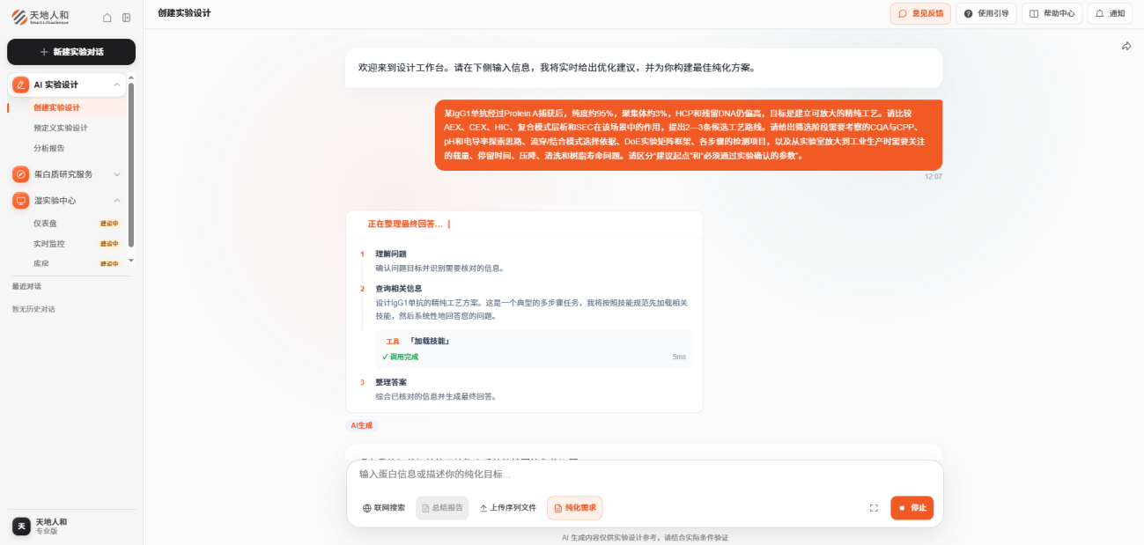Click the 最近对话 heading
The height and width of the screenshot is (545, 1144).
point(26,286)
